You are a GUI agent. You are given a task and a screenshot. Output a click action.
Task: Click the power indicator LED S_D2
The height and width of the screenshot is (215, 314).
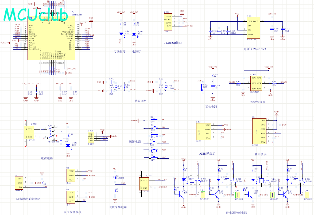point(134,34)
